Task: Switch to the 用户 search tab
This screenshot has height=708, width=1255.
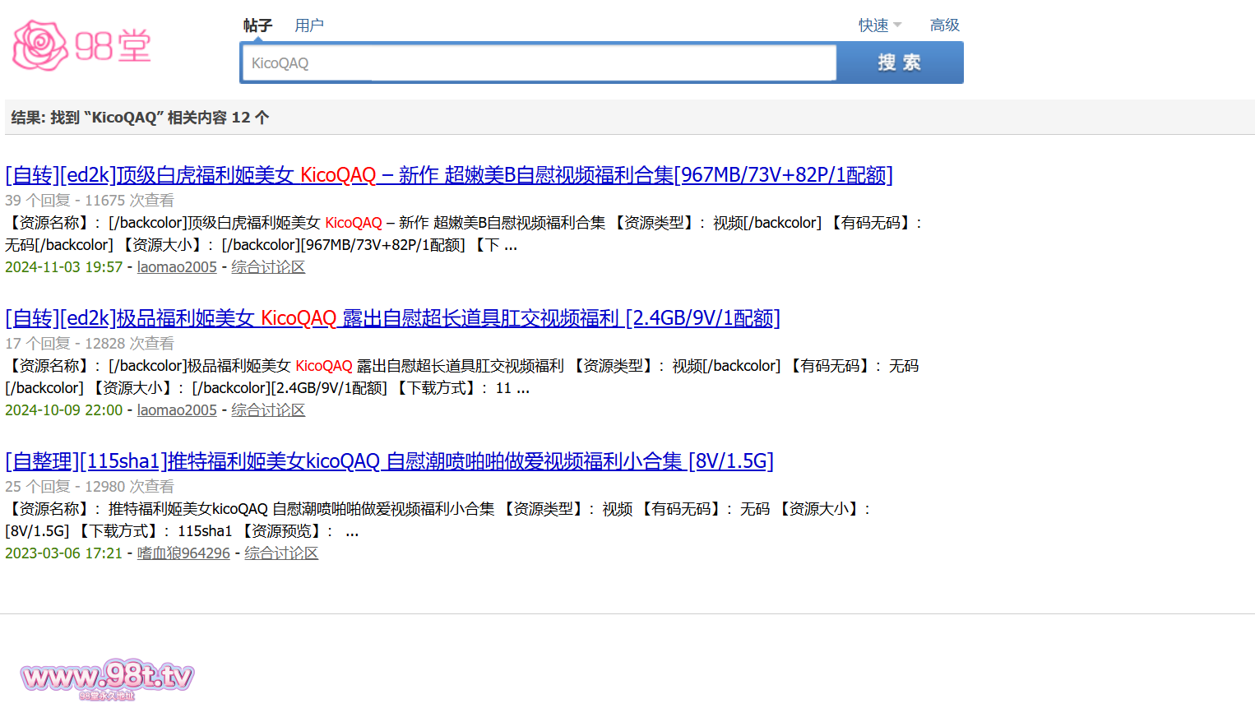Action: pos(309,25)
